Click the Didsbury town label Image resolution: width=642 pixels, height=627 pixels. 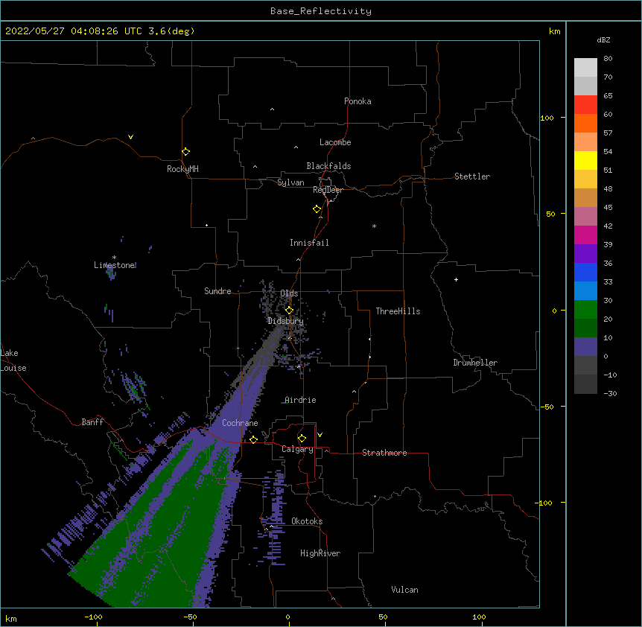[286, 321]
